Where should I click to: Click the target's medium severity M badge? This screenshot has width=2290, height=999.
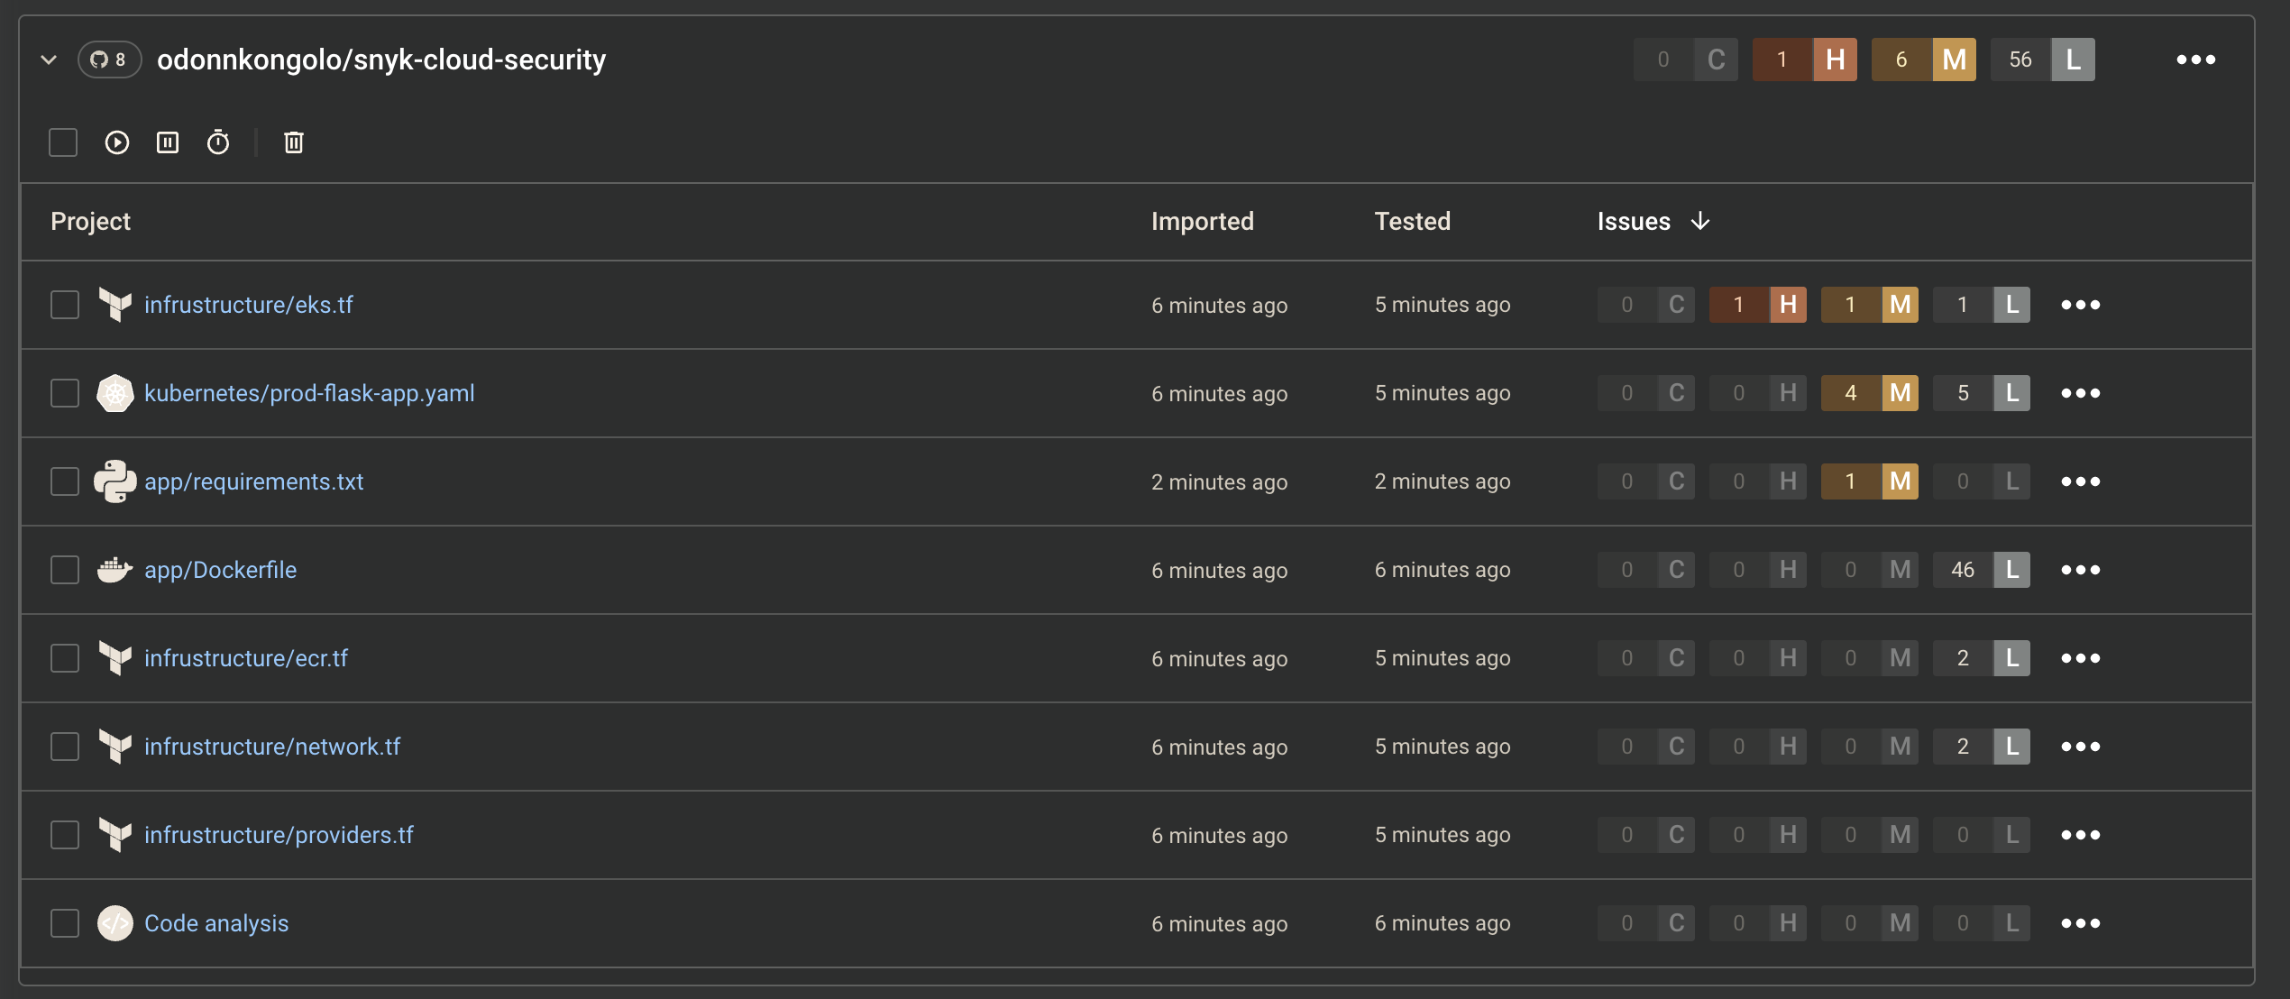point(1923,60)
